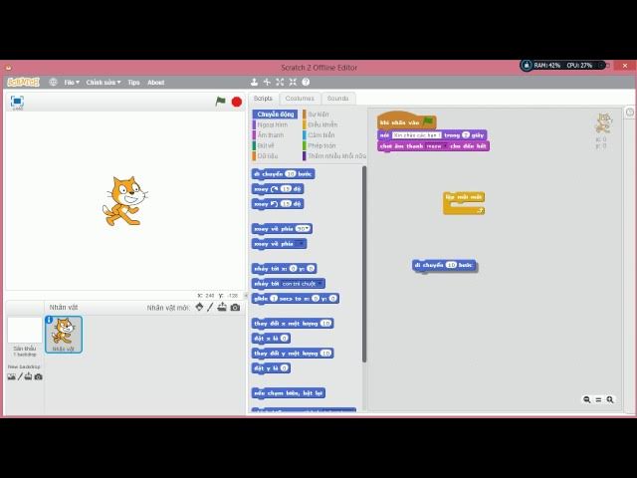The image size is (637, 478).
Task: Open sprite info on Nhân vật thumbnail
Action: (x=50, y=321)
